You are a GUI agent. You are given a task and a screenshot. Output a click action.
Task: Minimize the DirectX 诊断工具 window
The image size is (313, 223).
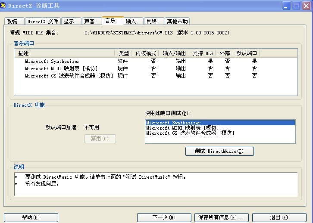tap(286, 6)
